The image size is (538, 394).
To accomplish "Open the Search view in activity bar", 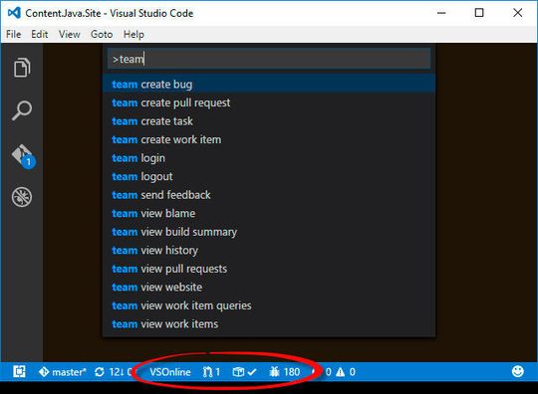I will click(22, 110).
